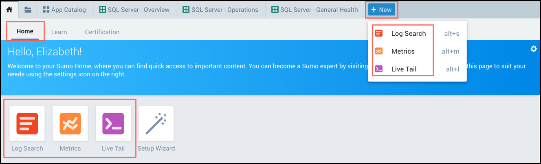Open page settings gear icon

534,49
